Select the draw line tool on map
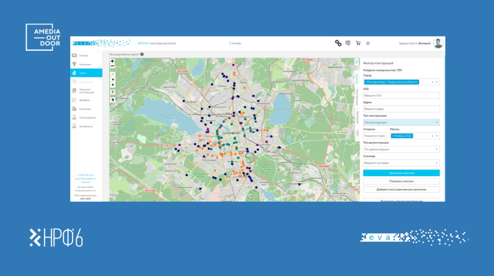 coord(113,74)
